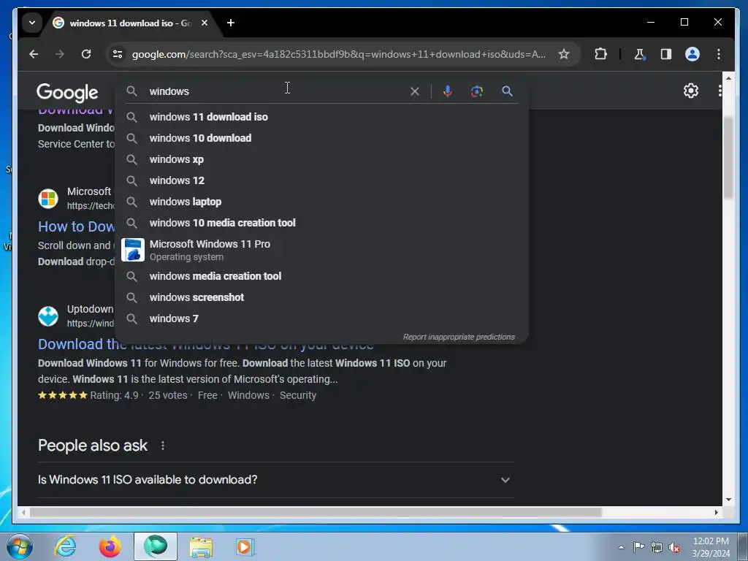Show hidden system tray icons
Screen dimensions: 748x561
tap(621, 547)
